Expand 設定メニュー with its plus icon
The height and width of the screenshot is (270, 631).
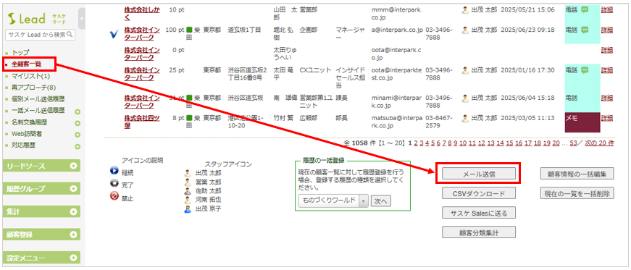73,258
